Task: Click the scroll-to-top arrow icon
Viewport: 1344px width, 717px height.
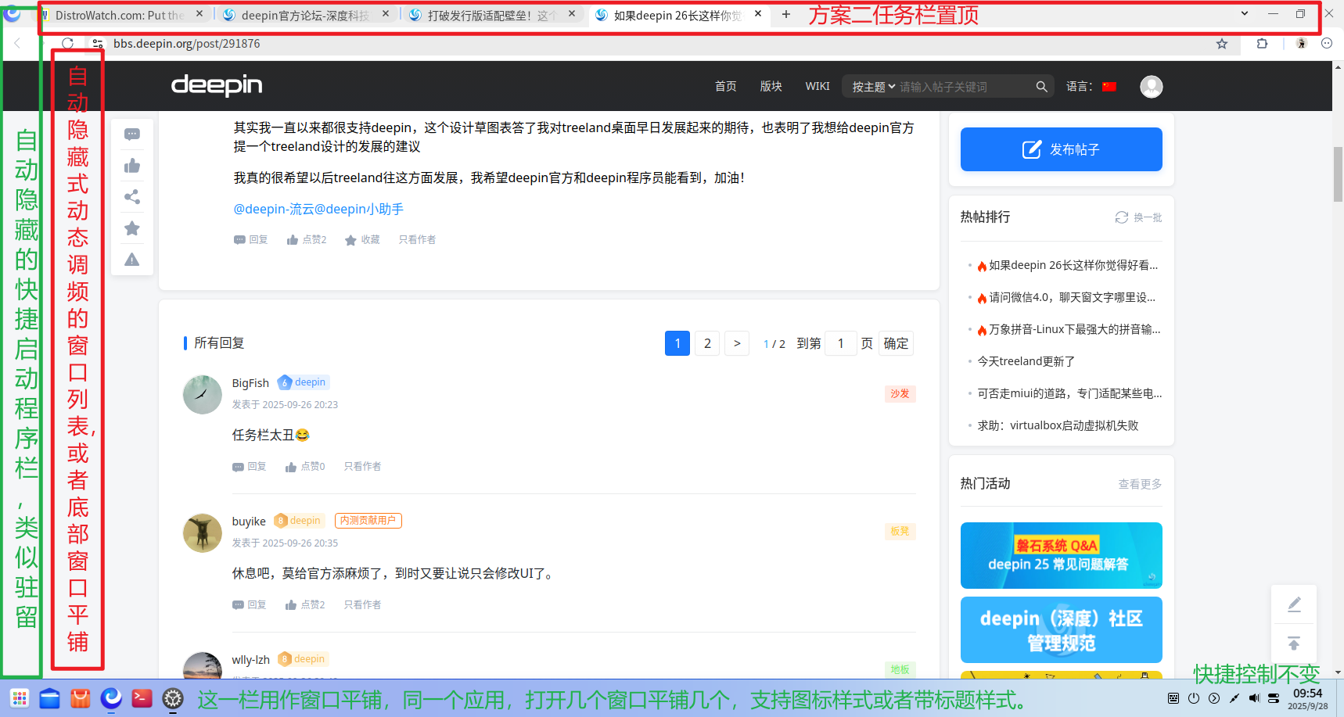Action: tap(1294, 644)
